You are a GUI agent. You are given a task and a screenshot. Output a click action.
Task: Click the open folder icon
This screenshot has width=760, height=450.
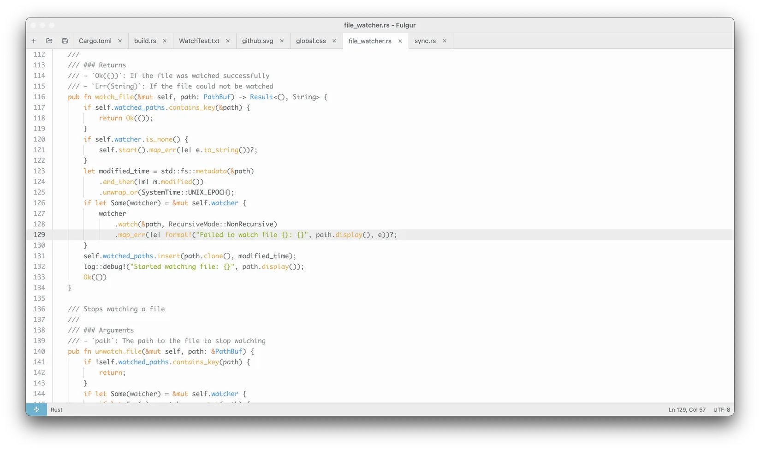click(49, 41)
